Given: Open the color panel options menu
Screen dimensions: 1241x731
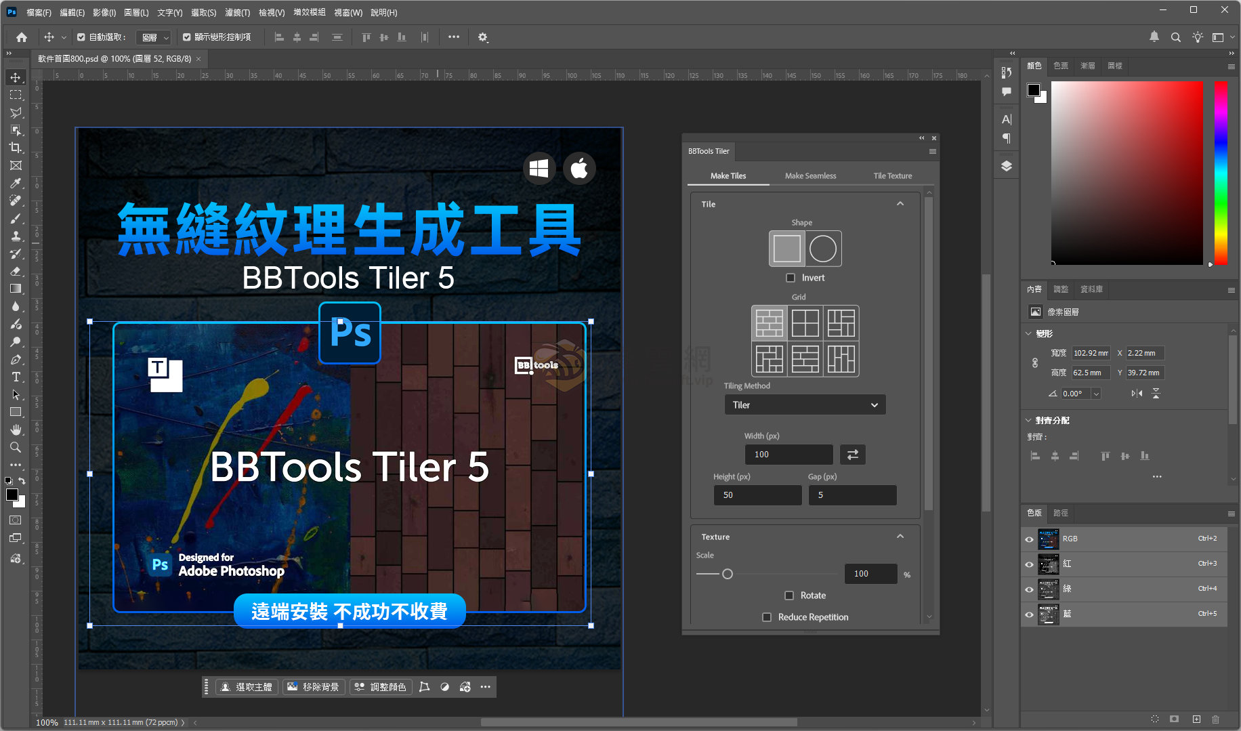Looking at the screenshot, I should coord(1232,66).
